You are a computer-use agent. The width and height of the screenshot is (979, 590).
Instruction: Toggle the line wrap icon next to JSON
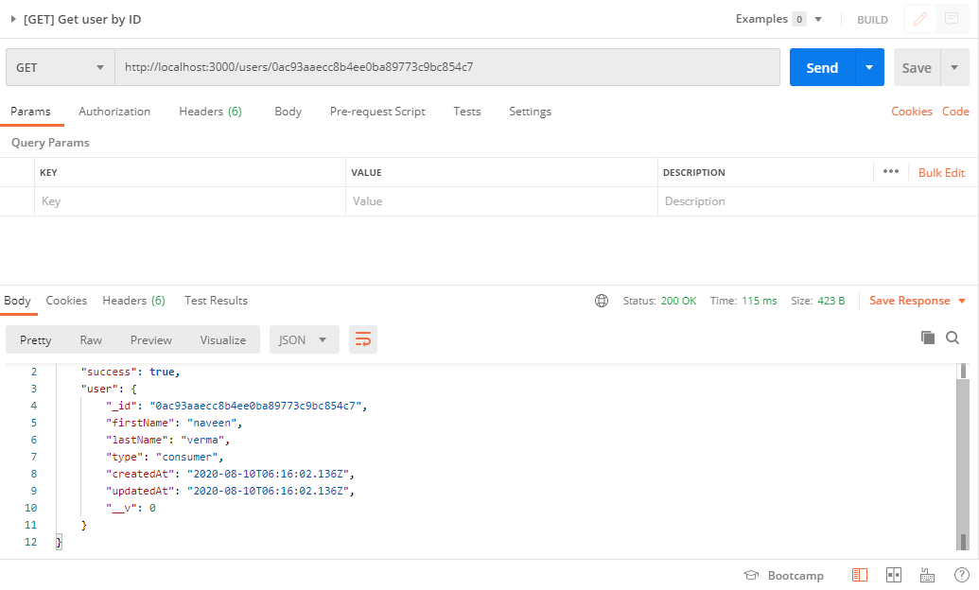tap(363, 339)
